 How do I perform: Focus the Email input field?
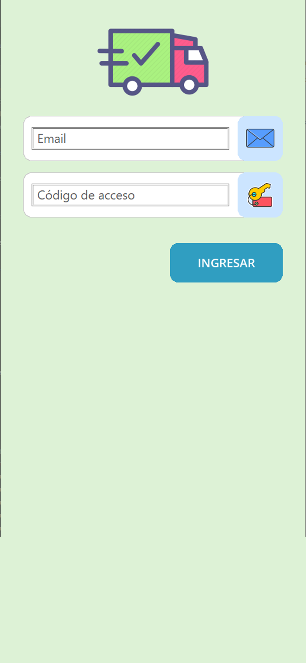point(130,139)
